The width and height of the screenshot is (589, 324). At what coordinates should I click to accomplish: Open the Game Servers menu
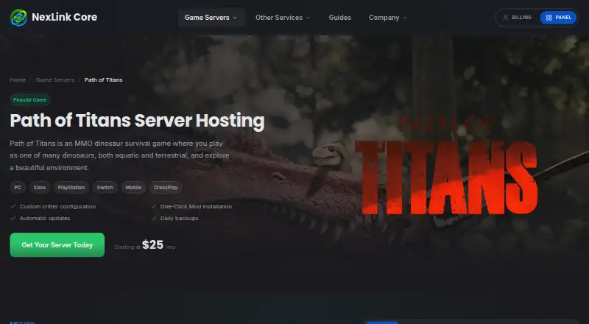[x=211, y=18]
